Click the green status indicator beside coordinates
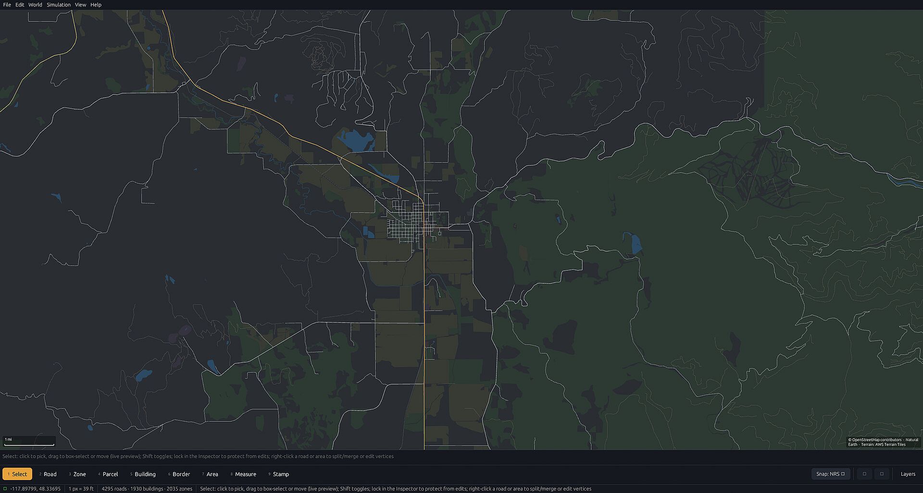This screenshot has height=493, width=923. tap(5, 489)
